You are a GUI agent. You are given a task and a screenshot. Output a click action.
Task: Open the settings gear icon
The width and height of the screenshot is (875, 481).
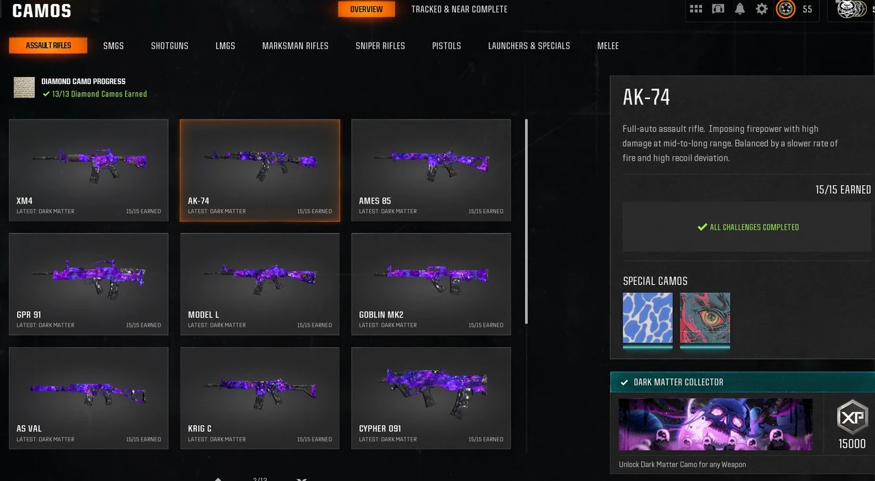762,9
